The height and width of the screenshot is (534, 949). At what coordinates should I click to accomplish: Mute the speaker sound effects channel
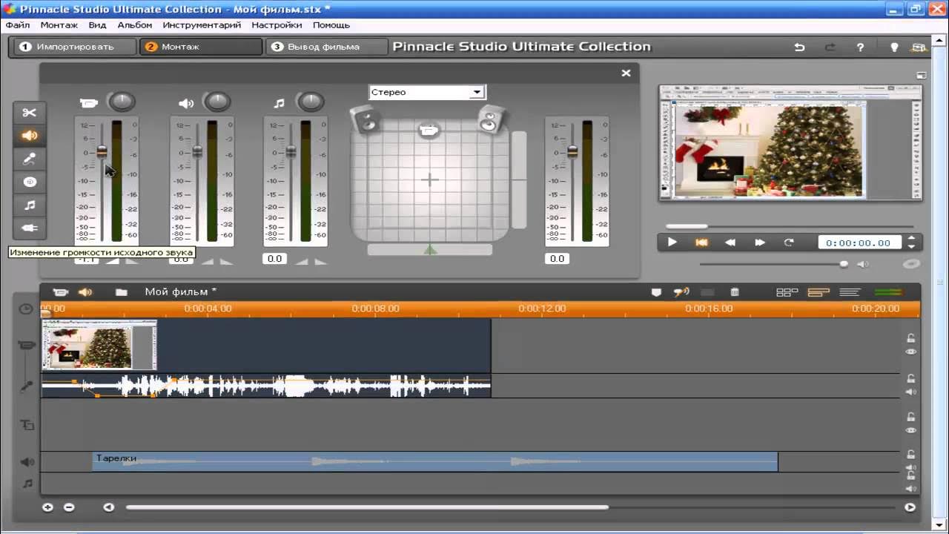(x=186, y=103)
